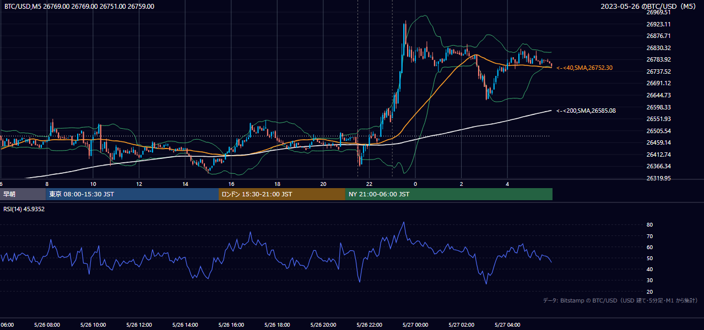Click price axis label 26598.33

point(658,107)
